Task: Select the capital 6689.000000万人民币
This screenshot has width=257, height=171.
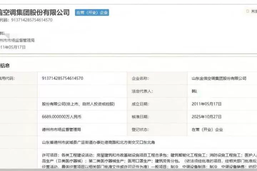Action: (x=62, y=117)
